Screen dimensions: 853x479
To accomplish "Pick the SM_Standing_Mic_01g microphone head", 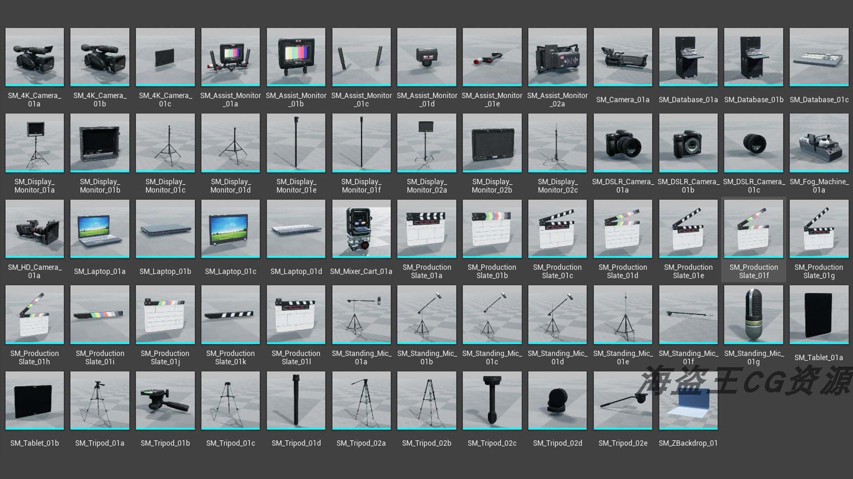I will [x=753, y=314].
